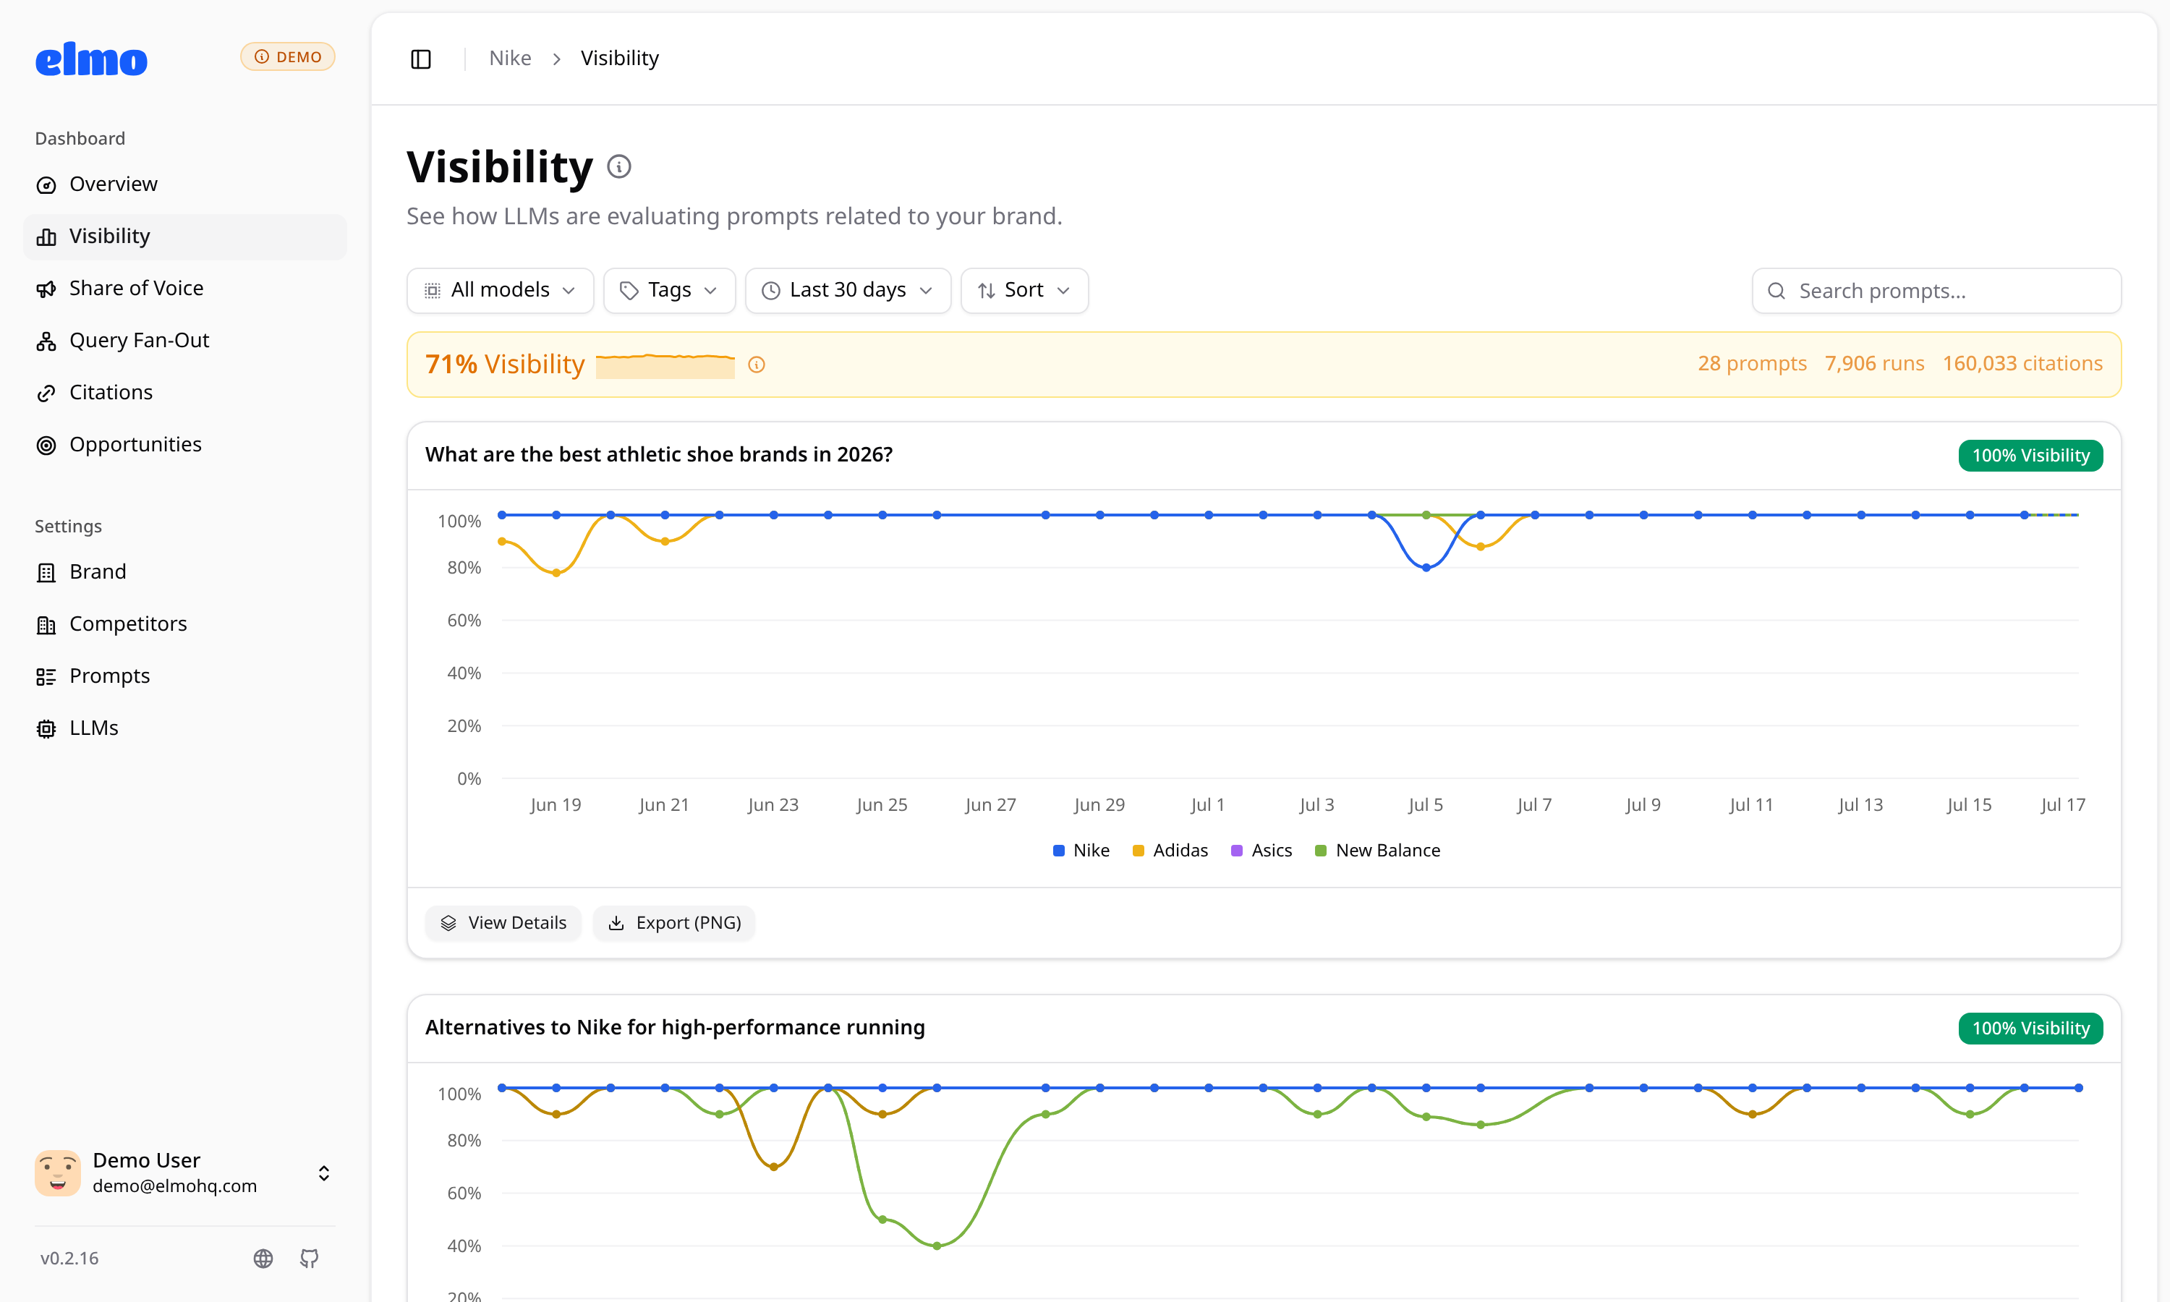
Task: Open the Opportunities page
Action: coord(185,445)
